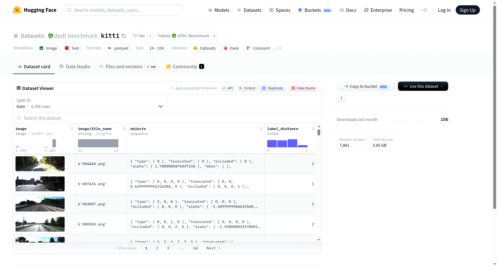
Task: Click the table vertical scrollbar handle
Action: (319, 132)
